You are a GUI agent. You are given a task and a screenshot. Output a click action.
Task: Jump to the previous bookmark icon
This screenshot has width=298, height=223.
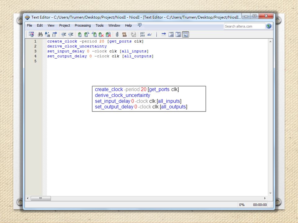pyautogui.click(x=94, y=34)
